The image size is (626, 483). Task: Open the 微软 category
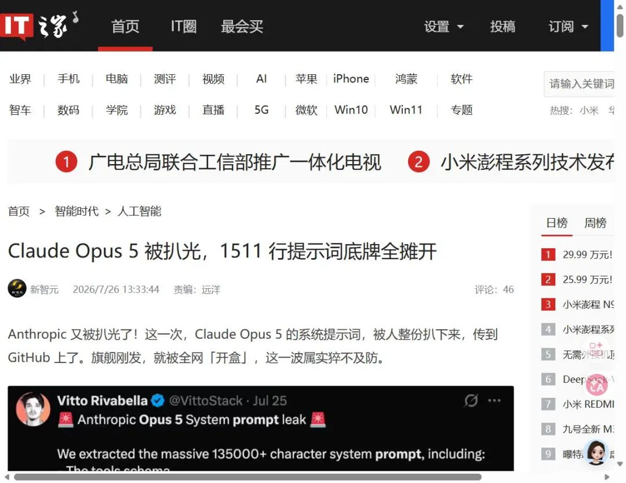[x=306, y=110]
